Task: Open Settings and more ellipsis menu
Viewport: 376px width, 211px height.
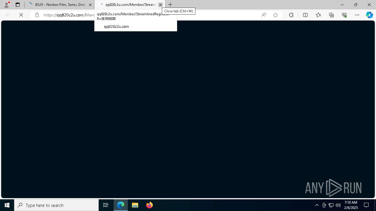Action: 357,15
